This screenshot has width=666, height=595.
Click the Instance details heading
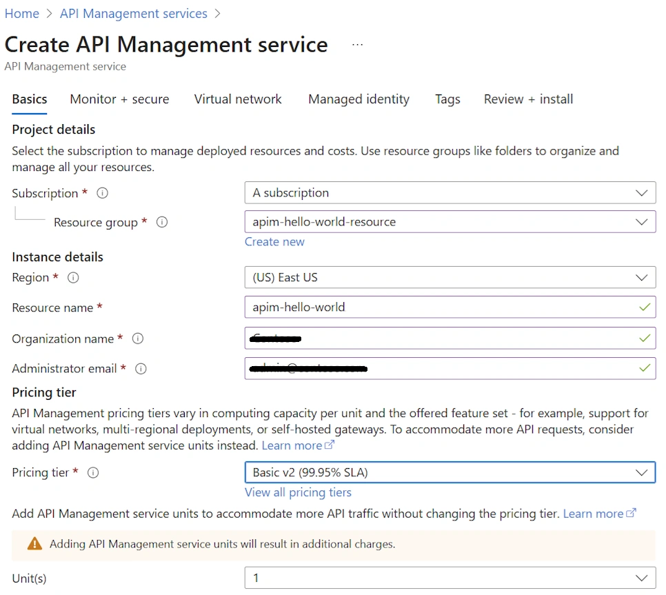pos(57,257)
